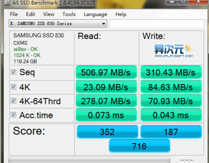The width and height of the screenshot is (209, 163).
Task: Open the View menu
Action: point(48,14)
